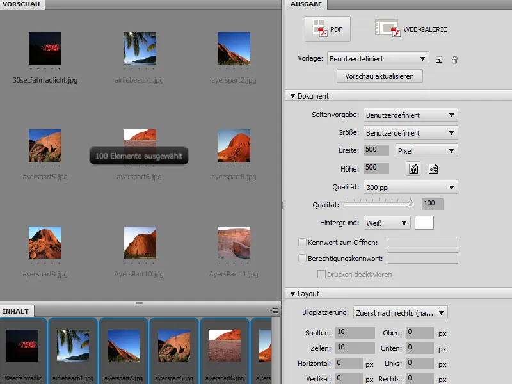The height and width of the screenshot is (384, 512).
Task: Open the Pixel units dropdown
Action: [426, 151]
